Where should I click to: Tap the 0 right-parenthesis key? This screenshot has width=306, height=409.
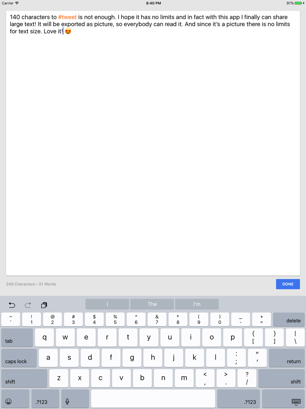220,319
